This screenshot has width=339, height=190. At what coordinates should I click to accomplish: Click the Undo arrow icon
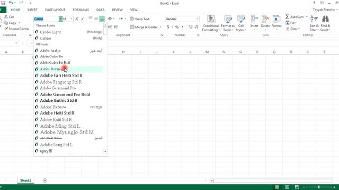coord(11,3)
